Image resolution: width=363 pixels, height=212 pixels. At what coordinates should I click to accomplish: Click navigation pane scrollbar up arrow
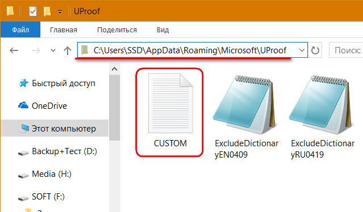pyautogui.click(x=114, y=69)
